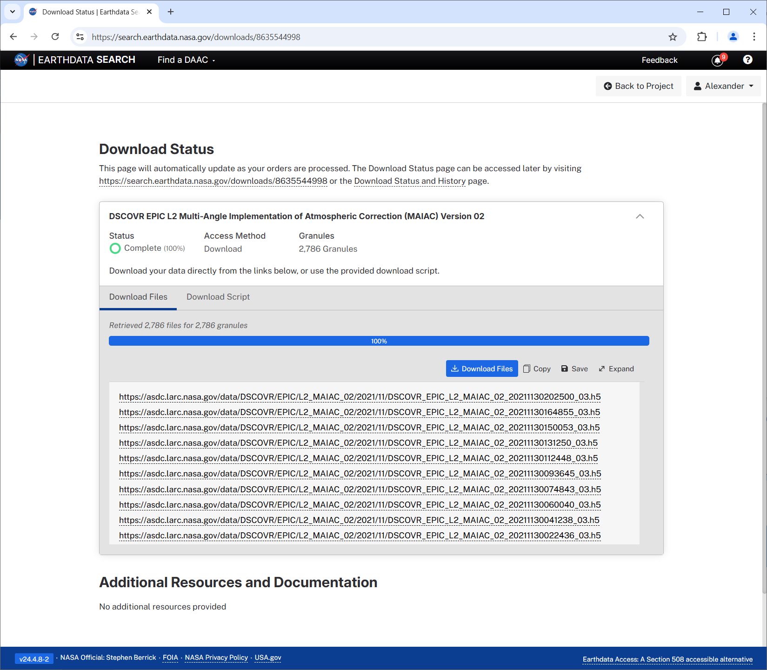Open the link ending 20211130164855_03.h5
767x670 pixels.
[360, 412]
